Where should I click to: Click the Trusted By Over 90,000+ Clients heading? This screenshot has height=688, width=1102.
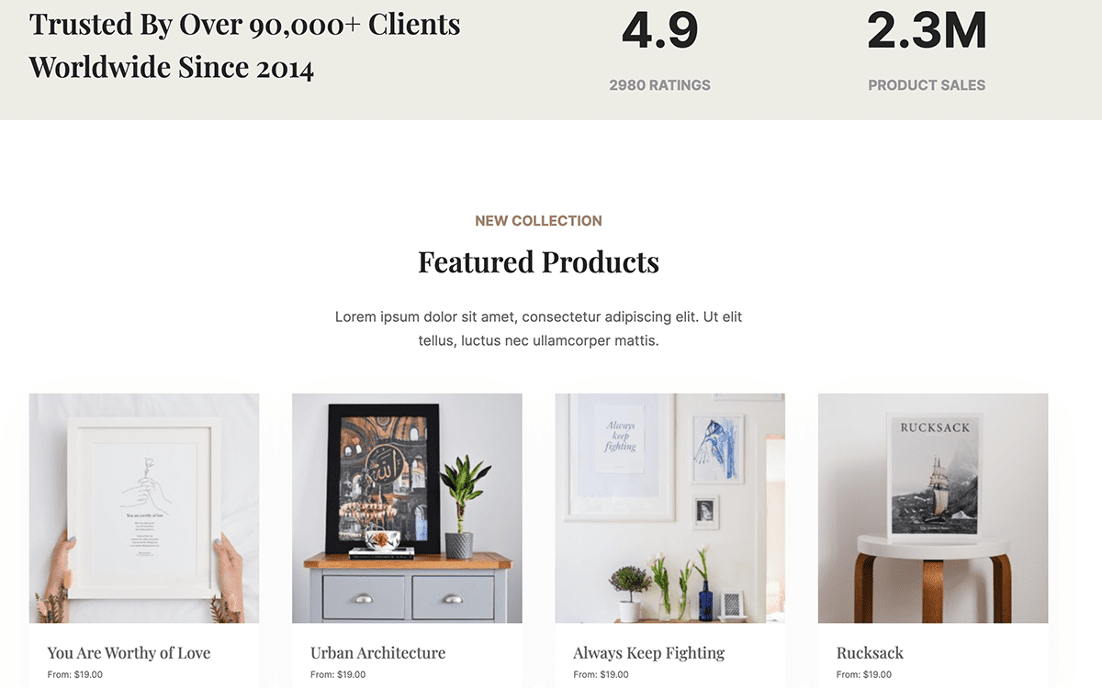(245, 46)
